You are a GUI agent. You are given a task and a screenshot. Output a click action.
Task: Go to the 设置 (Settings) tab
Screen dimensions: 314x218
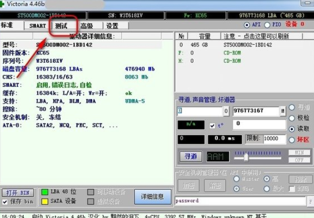[x=112, y=26]
